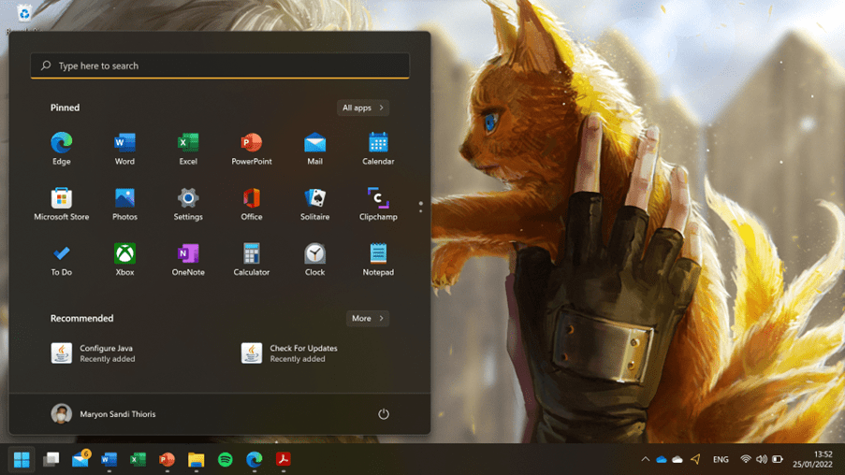Open Adobe Acrobat from the taskbar
This screenshot has height=475, width=845.
coord(284,459)
